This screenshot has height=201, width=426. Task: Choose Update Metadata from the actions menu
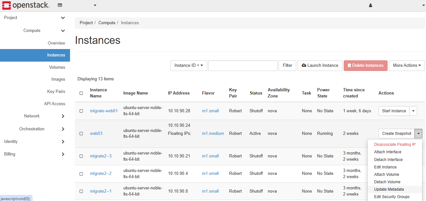(x=389, y=189)
